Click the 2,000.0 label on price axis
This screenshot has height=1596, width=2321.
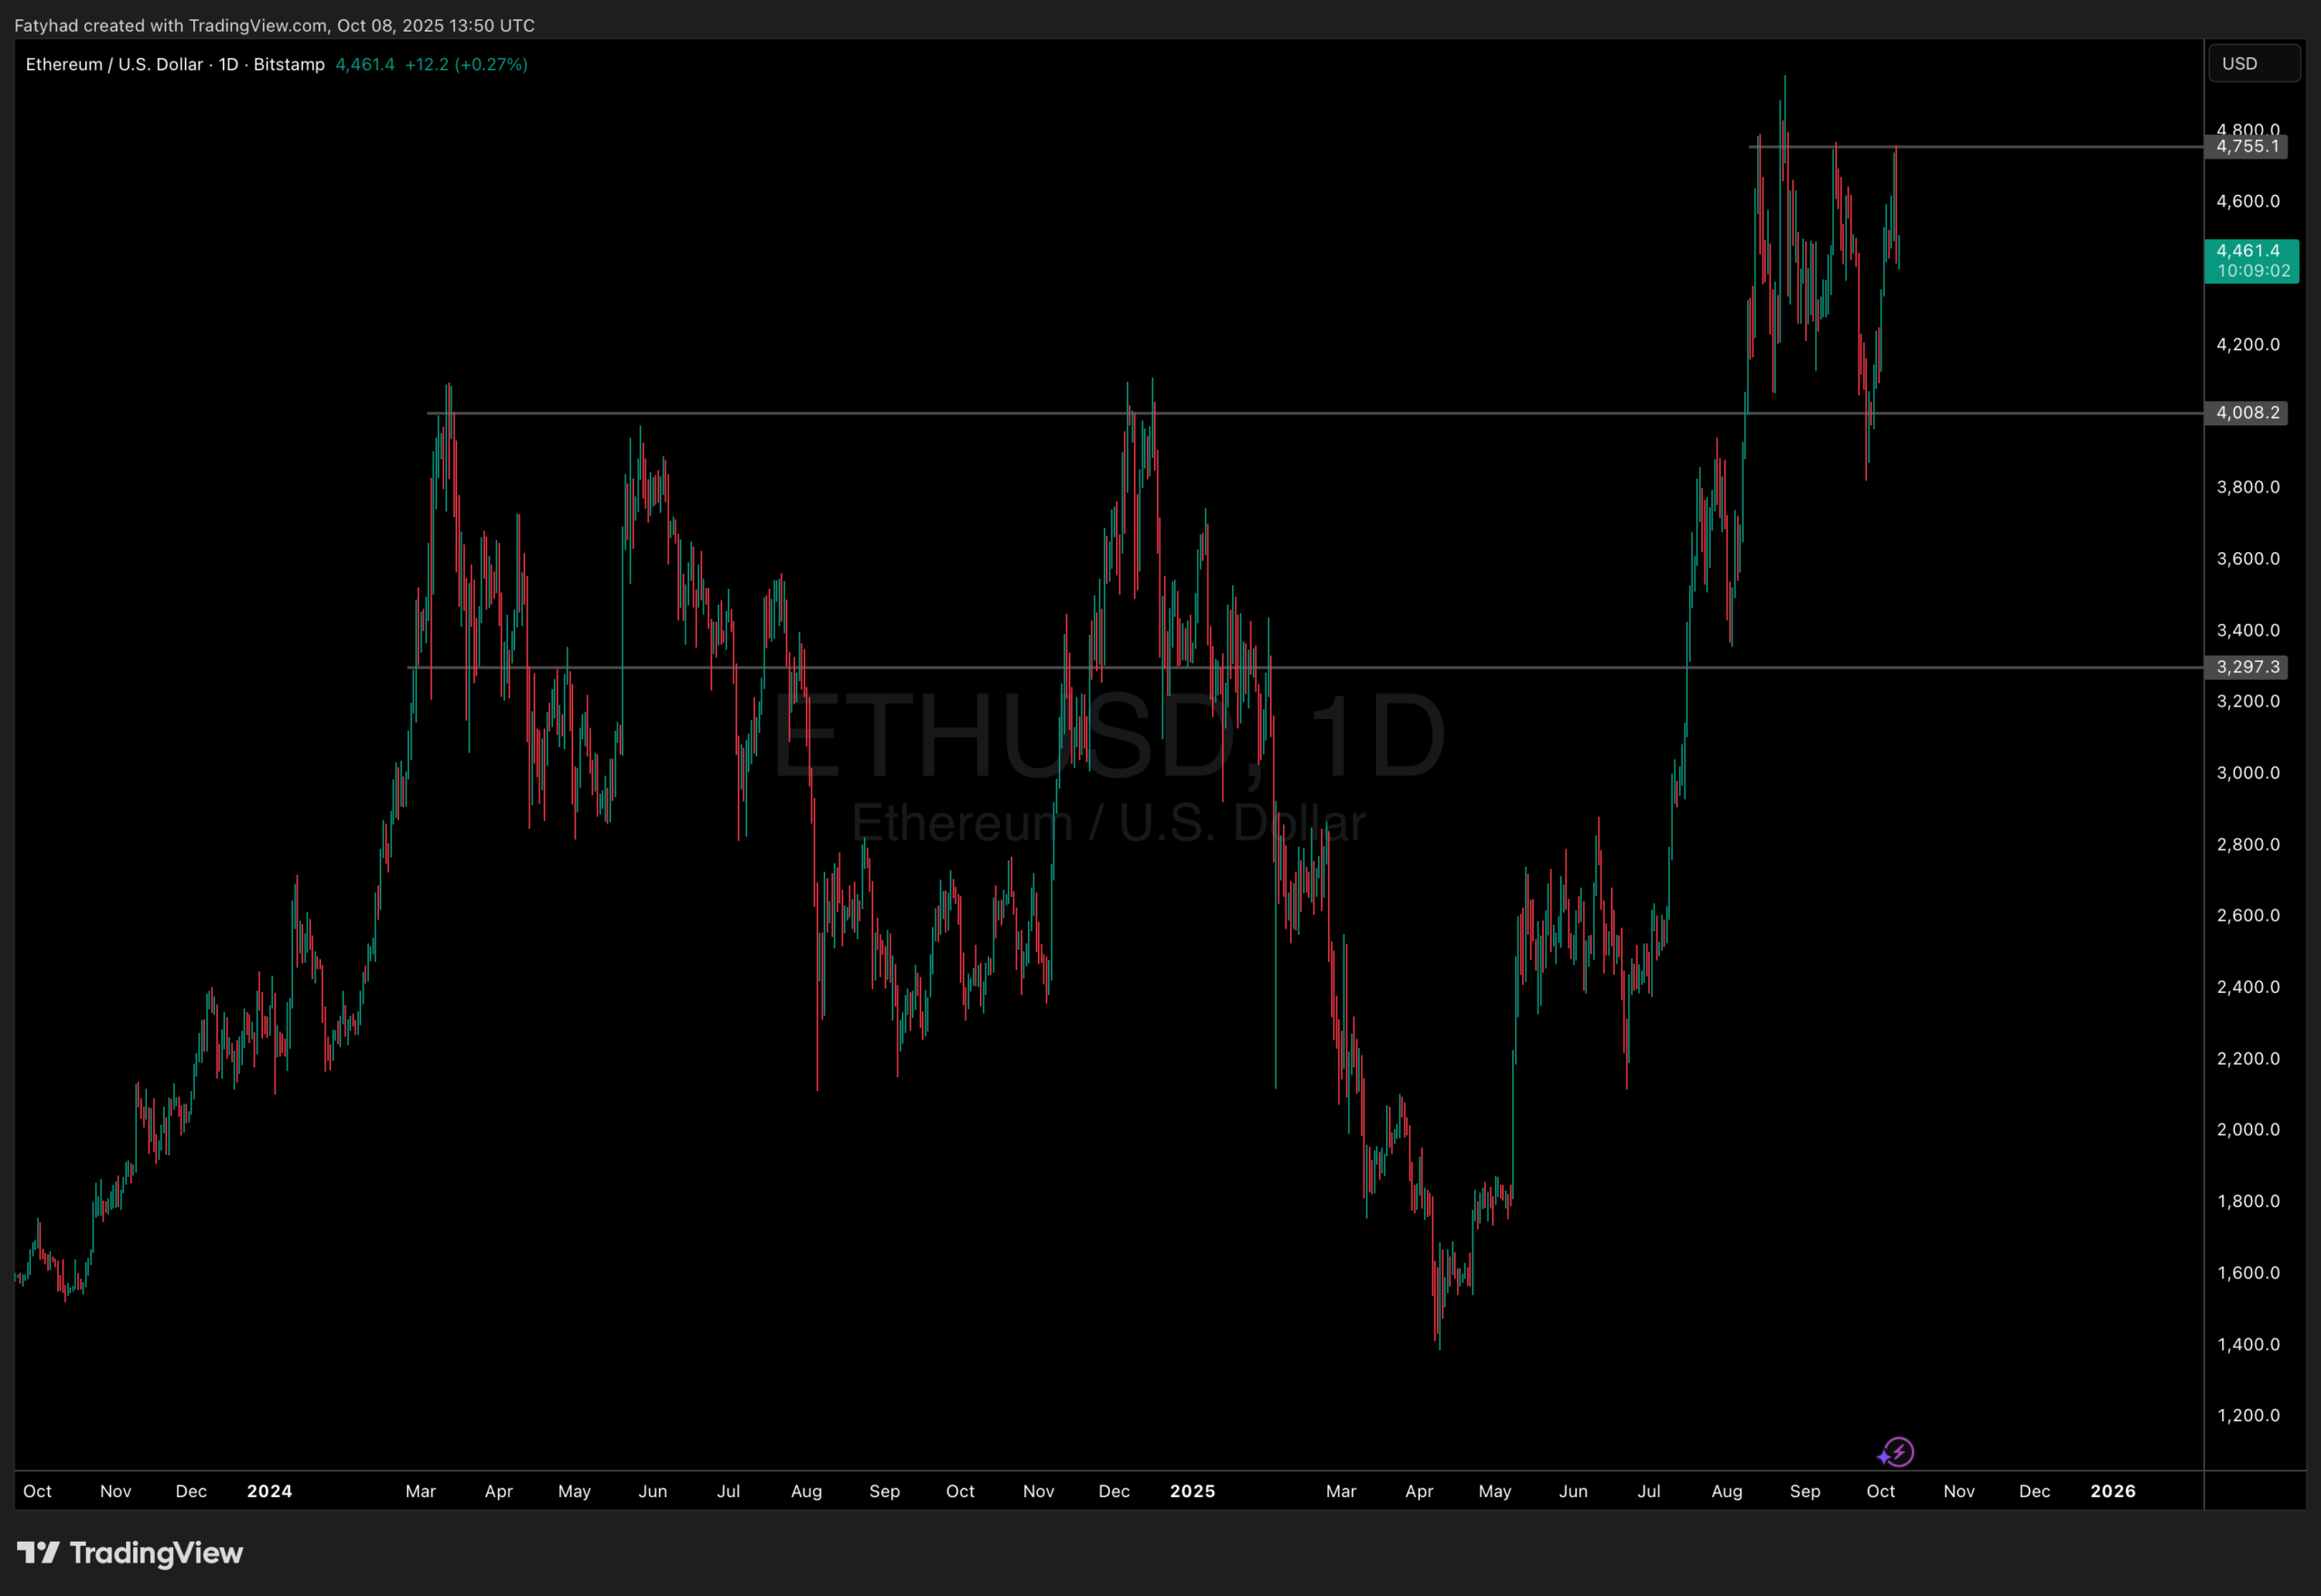pyautogui.click(x=2248, y=1130)
